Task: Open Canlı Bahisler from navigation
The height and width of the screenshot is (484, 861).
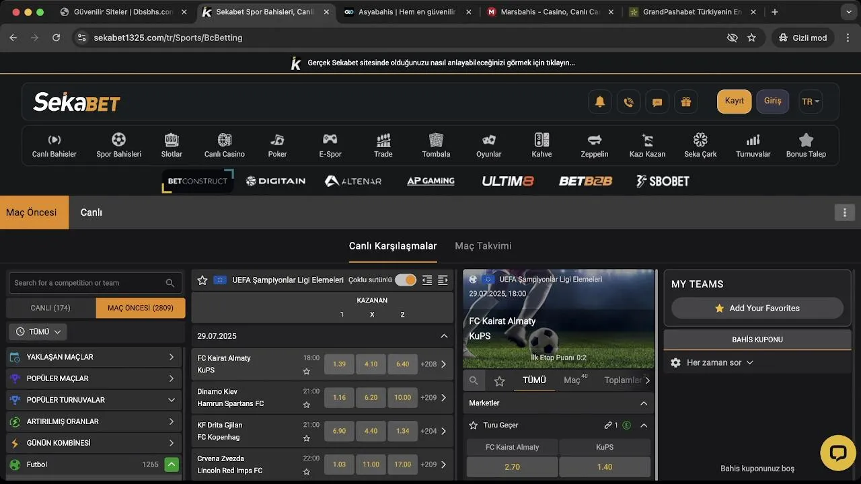Action: 54,145
